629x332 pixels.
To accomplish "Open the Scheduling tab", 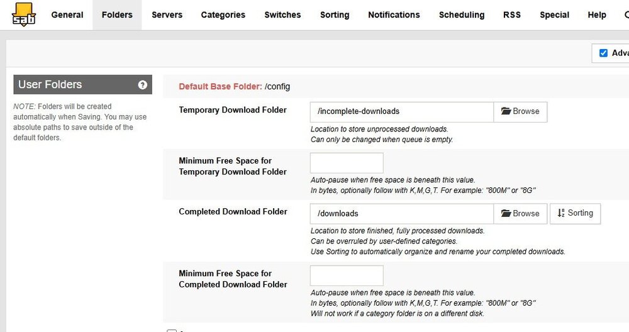I will [x=462, y=15].
